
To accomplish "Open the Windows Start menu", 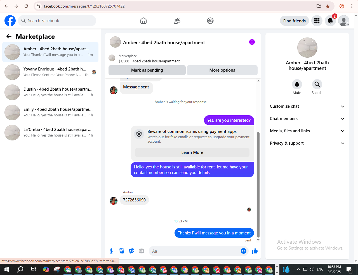I will tap(7, 269).
